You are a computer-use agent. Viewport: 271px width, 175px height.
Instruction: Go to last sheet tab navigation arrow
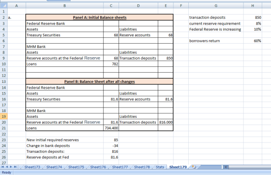(x=15, y=167)
